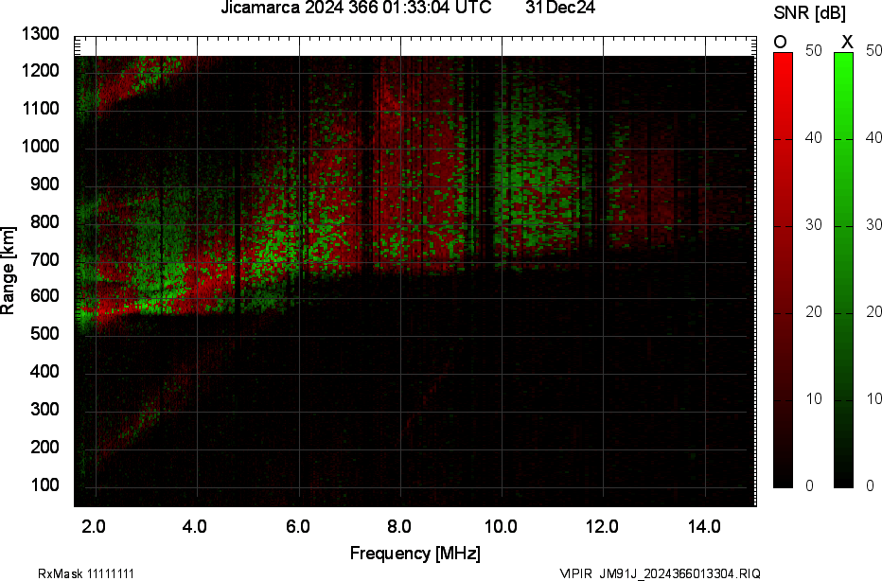The image size is (882, 581).
Task: Click the 20 label on the O color scale
Action: pyautogui.click(x=814, y=311)
